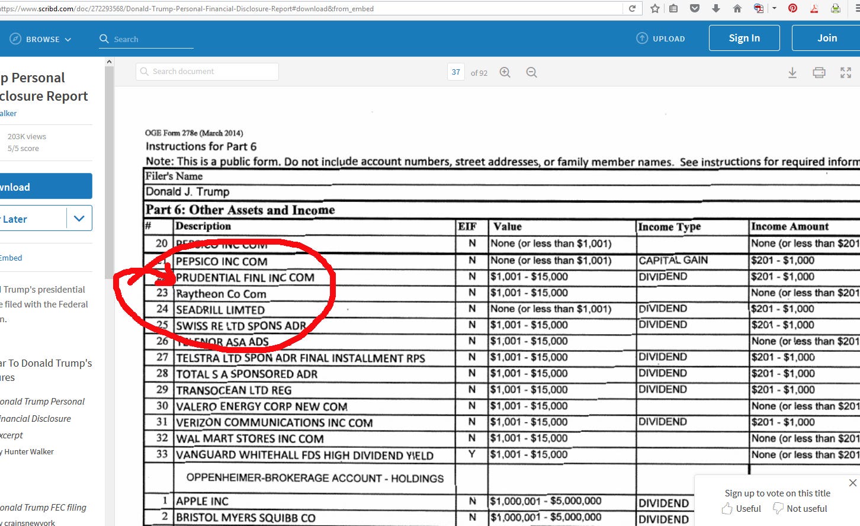Download the document via toolbar arrow icon
This screenshot has width=860, height=526.
[792, 73]
